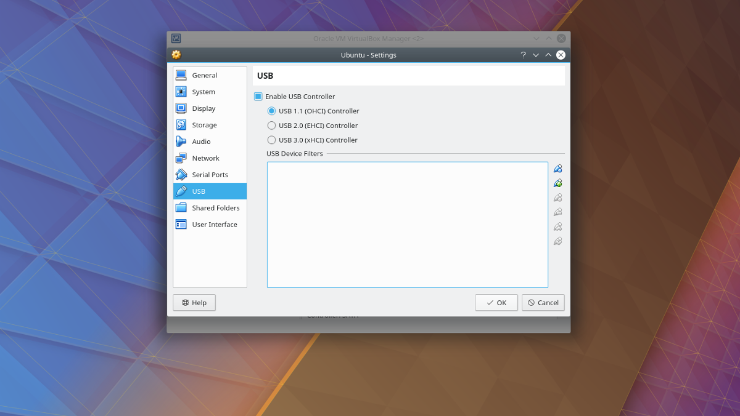Click inside the USB Device Filters list
Screen dimensions: 740x416
407,224
